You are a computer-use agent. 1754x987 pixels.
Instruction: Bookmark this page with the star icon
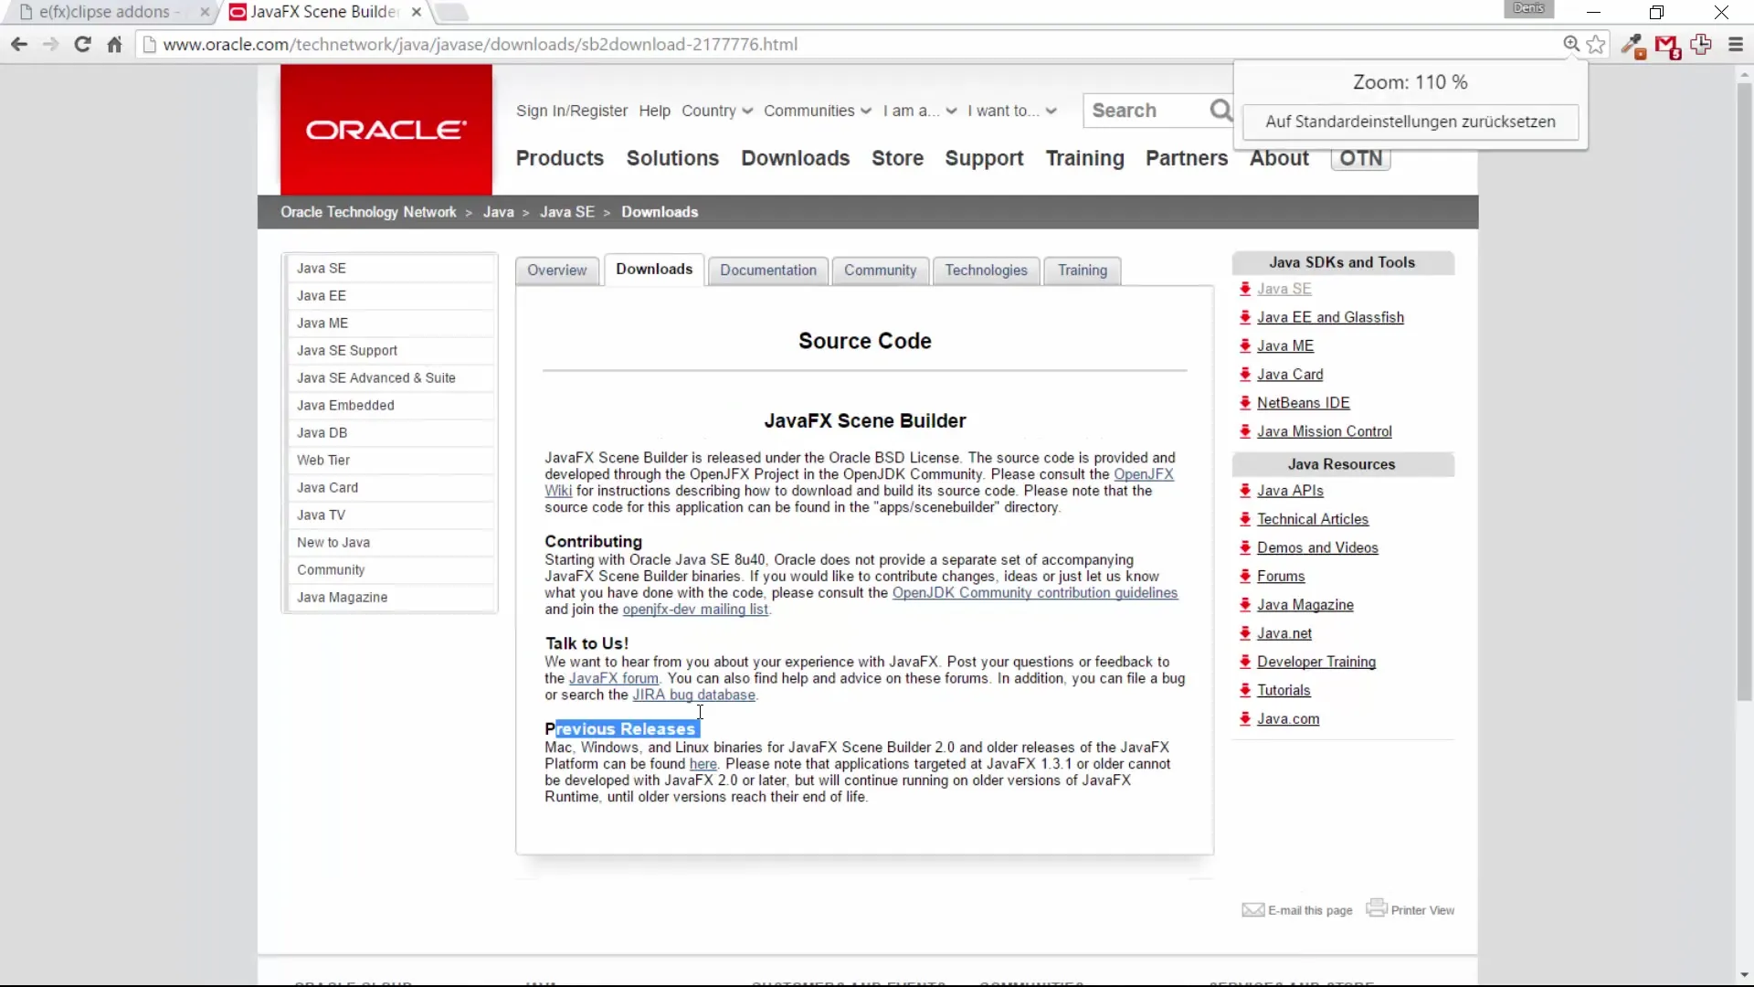pos(1596,44)
